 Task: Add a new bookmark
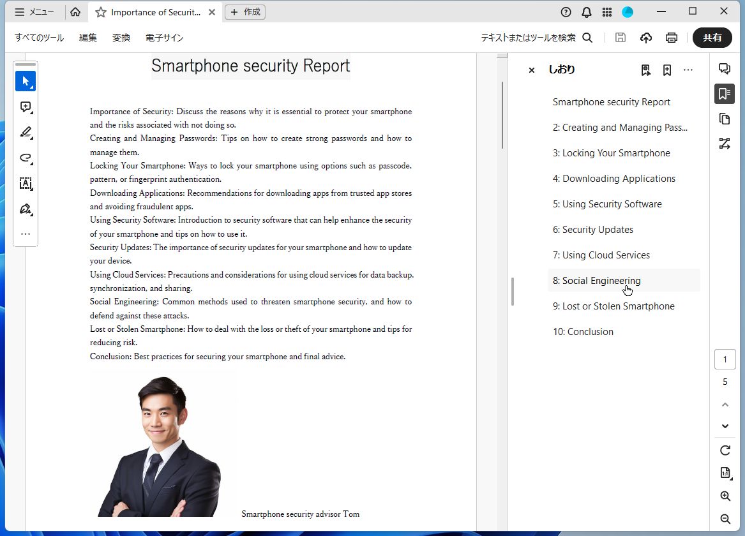pyautogui.click(x=667, y=70)
